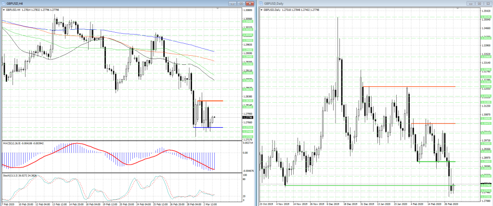Minimize the GBPUSD,H4 chart window
This screenshot has width=493, height=206.
233,3
